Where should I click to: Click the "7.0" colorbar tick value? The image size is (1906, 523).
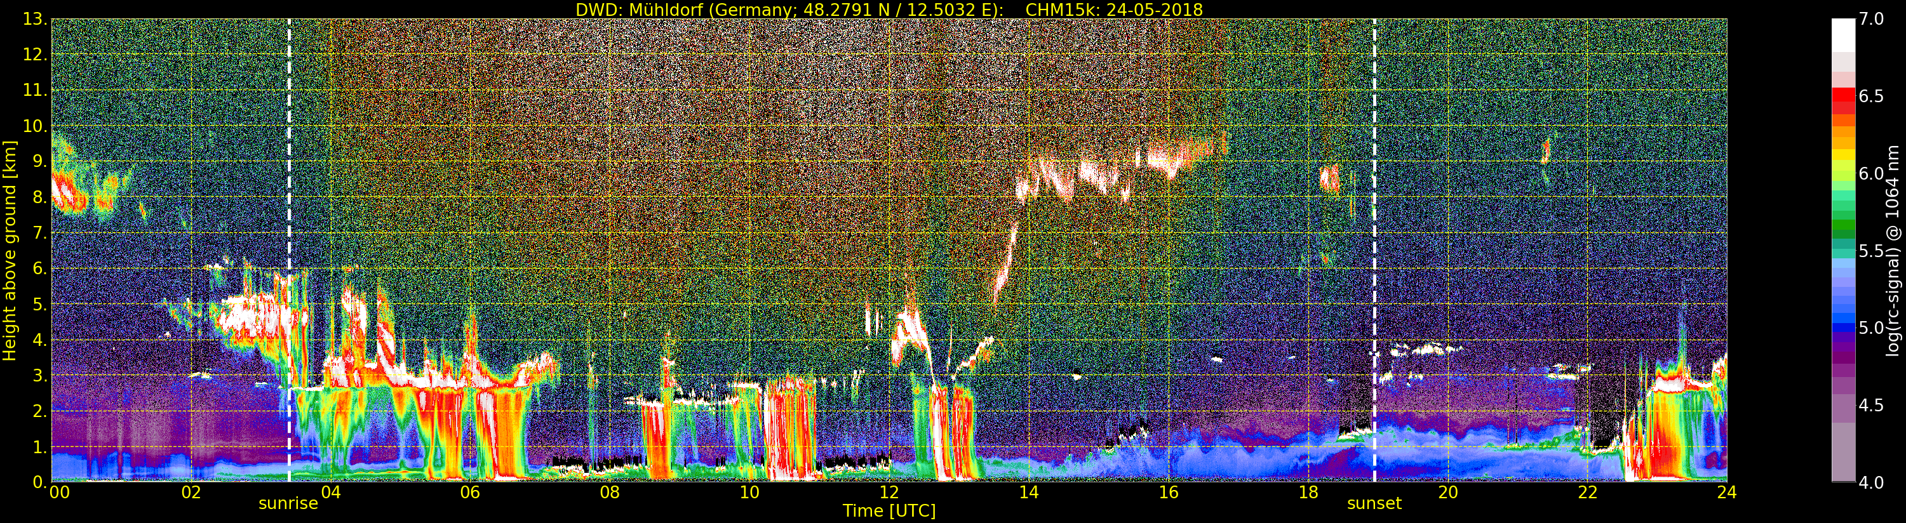[x=1871, y=19]
